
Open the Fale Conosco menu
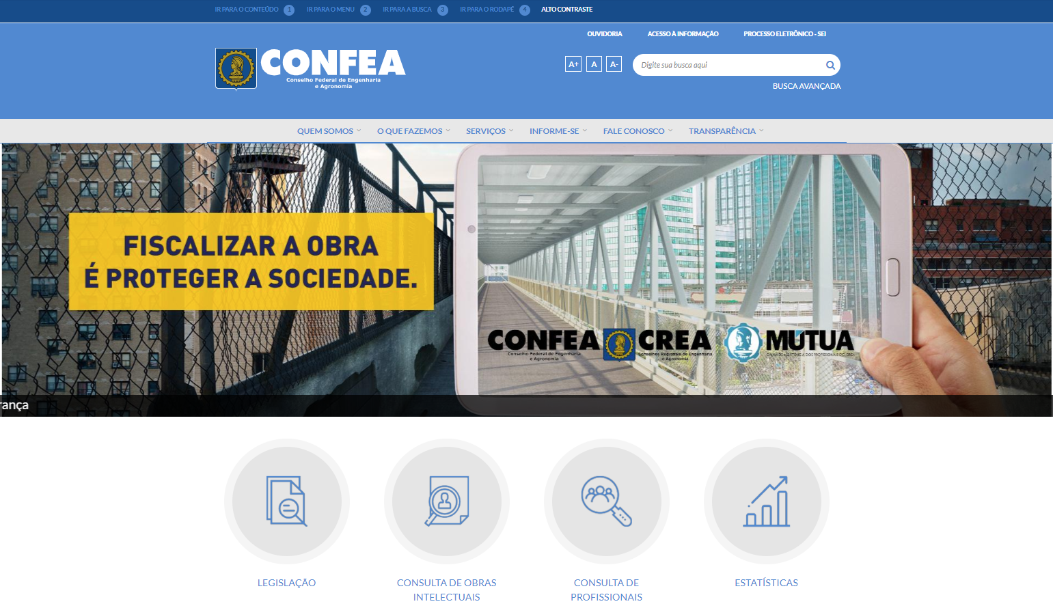(x=638, y=131)
